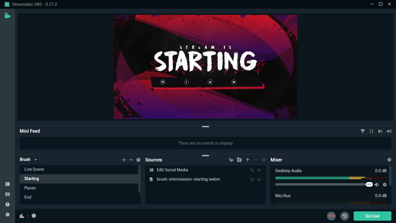Open the help question mark icon
This screenshot has width=396, height=223.
tap(8, 204)
